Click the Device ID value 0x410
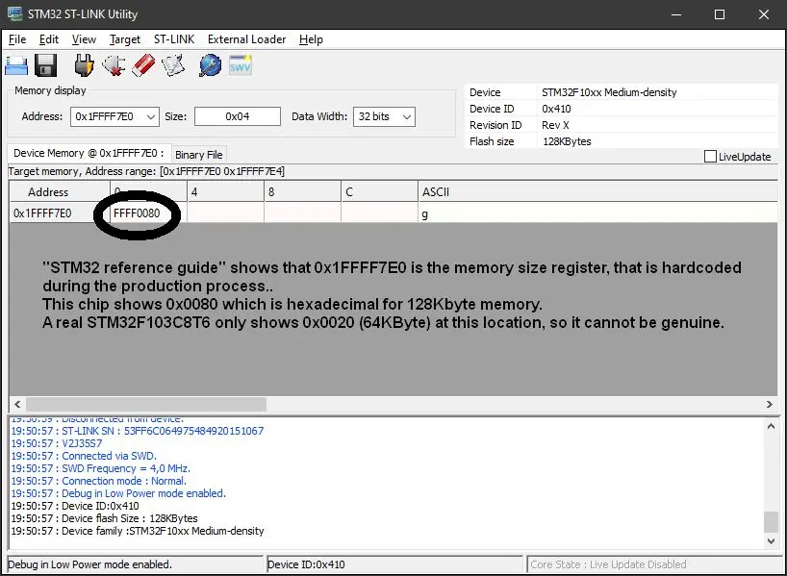This screenshot has height=576, width=787. (556, 109)
